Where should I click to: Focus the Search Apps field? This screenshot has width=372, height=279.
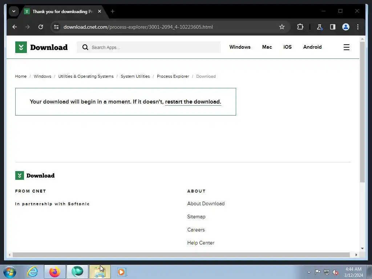click(149, 48)
